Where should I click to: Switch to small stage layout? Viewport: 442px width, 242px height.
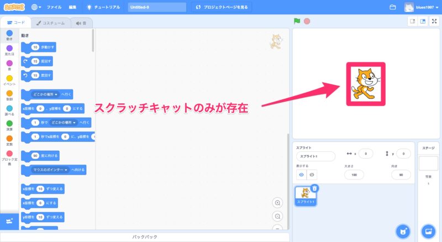pos(412,22)
